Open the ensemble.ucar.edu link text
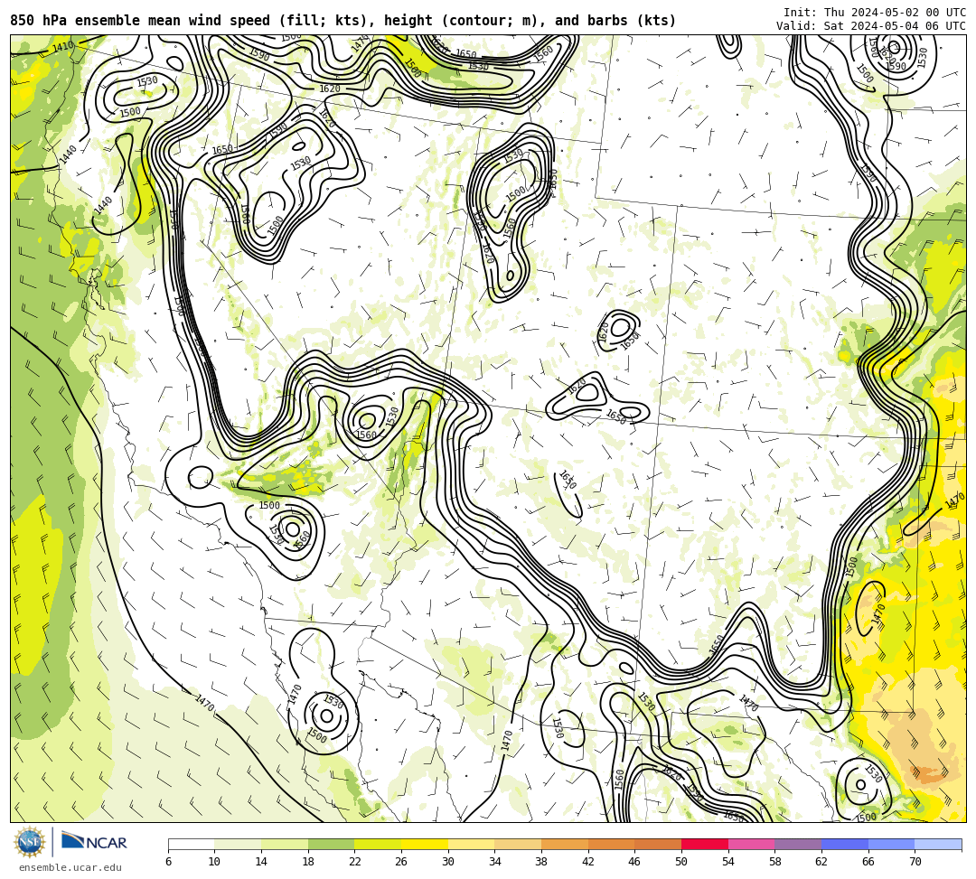 [70, 867]
